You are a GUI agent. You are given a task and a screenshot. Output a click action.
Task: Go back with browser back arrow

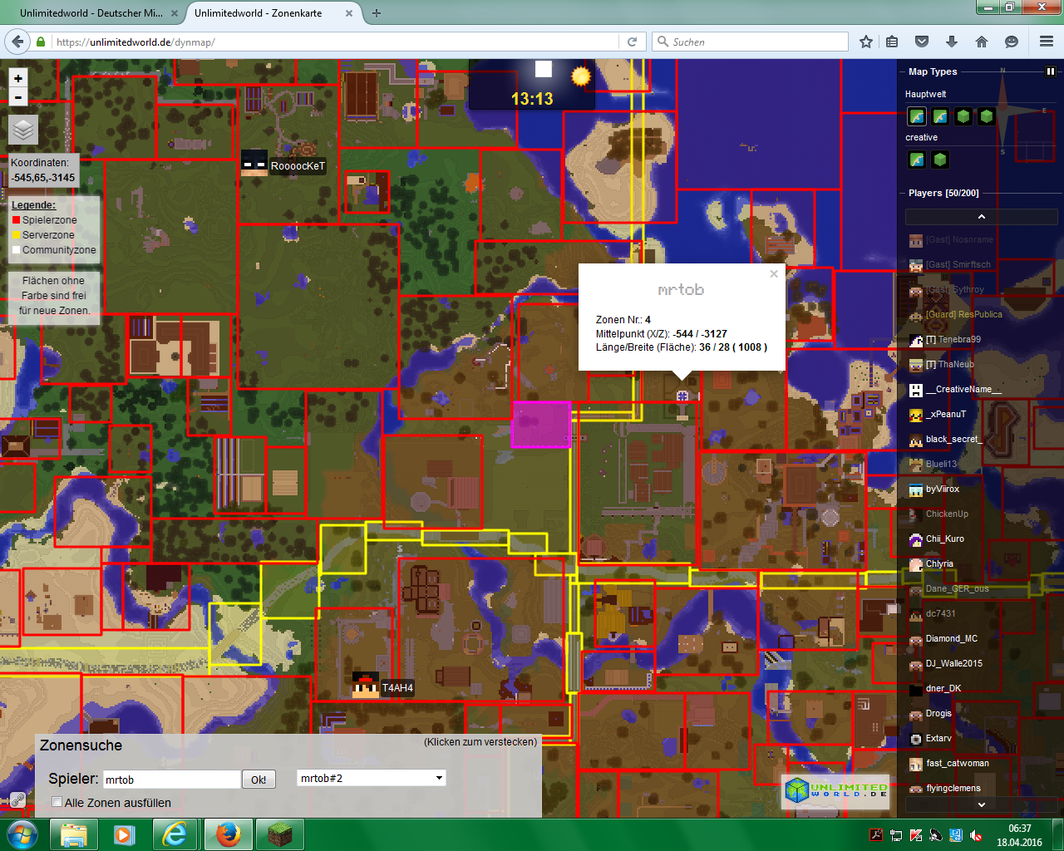(17, 42)
